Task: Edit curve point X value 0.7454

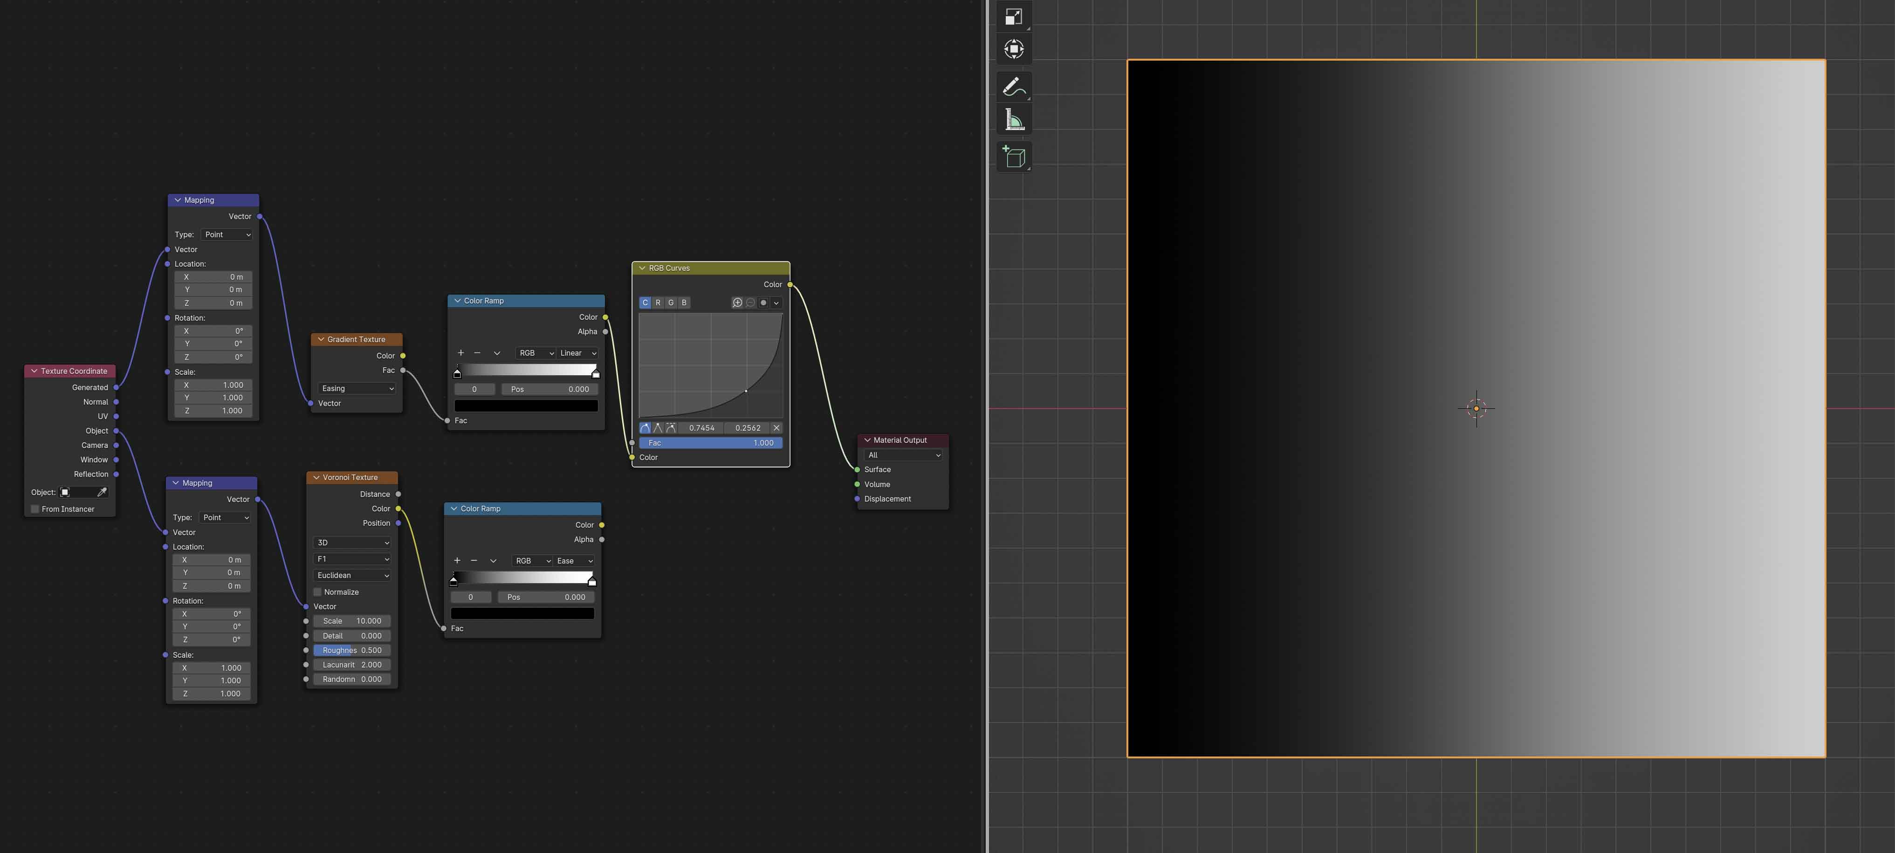Action: (701, 427)
